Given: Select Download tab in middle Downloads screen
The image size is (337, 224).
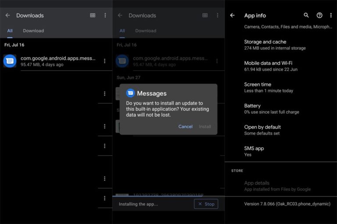Looking at the screenshot, I should pos(146,31).
